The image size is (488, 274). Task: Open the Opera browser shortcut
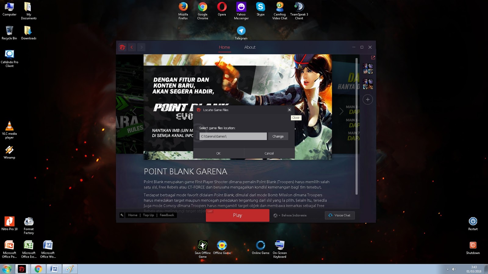(222, 9)
